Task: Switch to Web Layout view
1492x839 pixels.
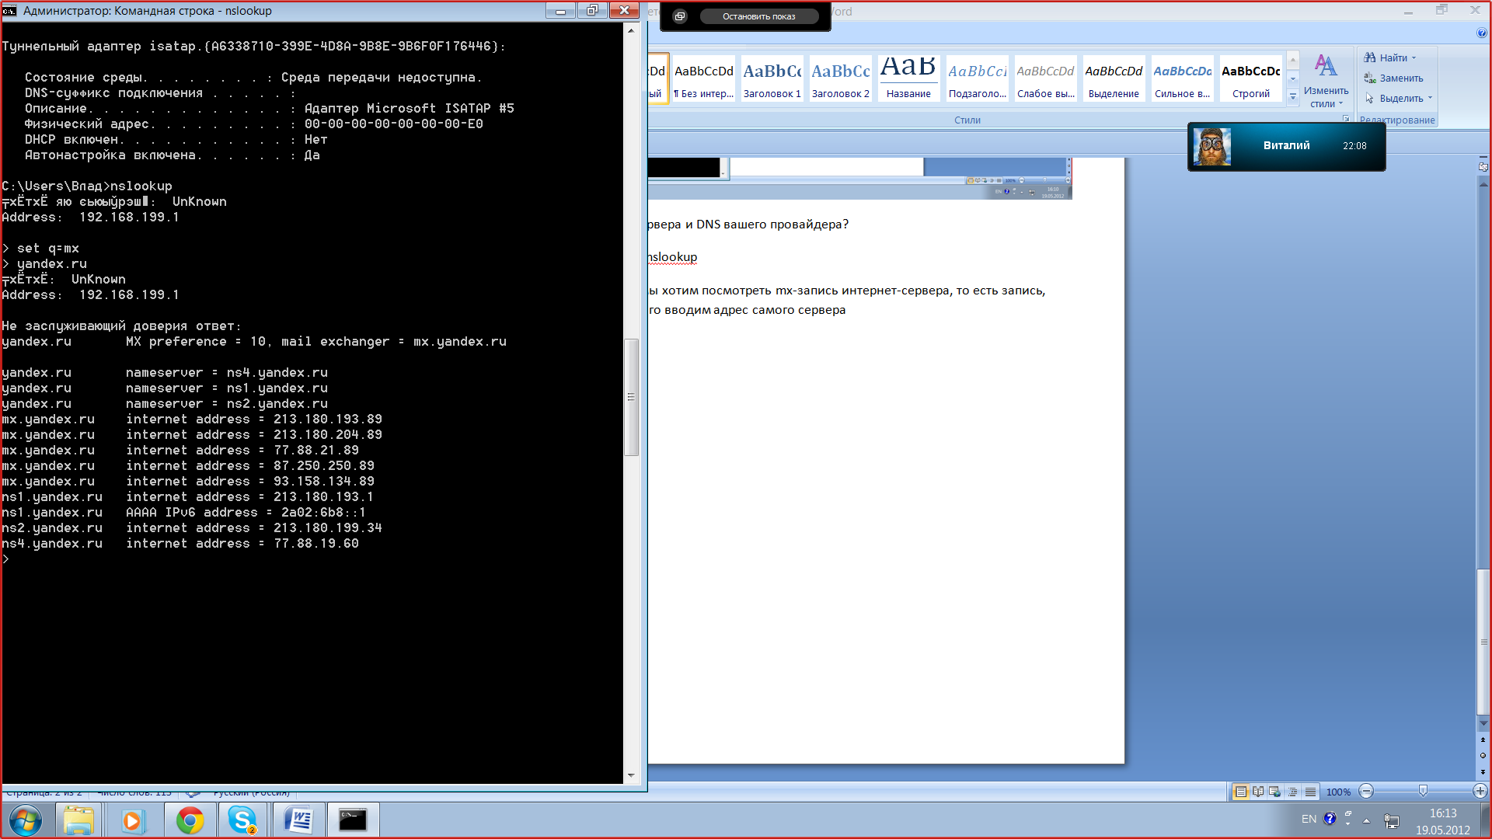Action: 1275,792
